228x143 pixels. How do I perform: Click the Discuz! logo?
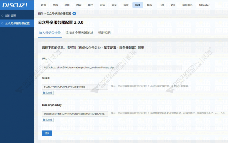[x=15, y=5]
